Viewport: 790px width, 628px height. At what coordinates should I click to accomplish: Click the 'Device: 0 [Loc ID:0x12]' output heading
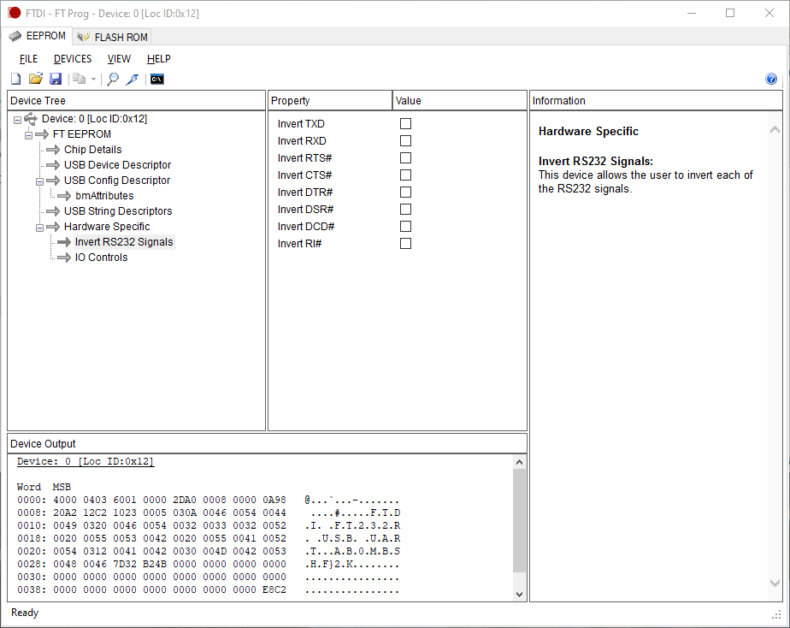[85, 461]
